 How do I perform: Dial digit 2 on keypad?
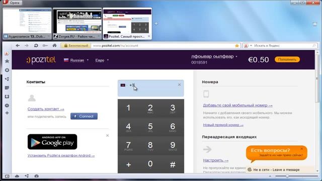point(150,109)
